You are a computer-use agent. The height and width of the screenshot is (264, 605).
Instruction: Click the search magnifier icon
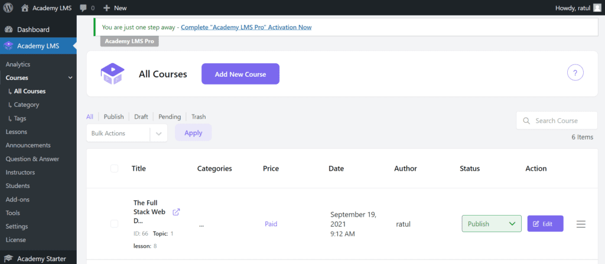pos(526,121)
